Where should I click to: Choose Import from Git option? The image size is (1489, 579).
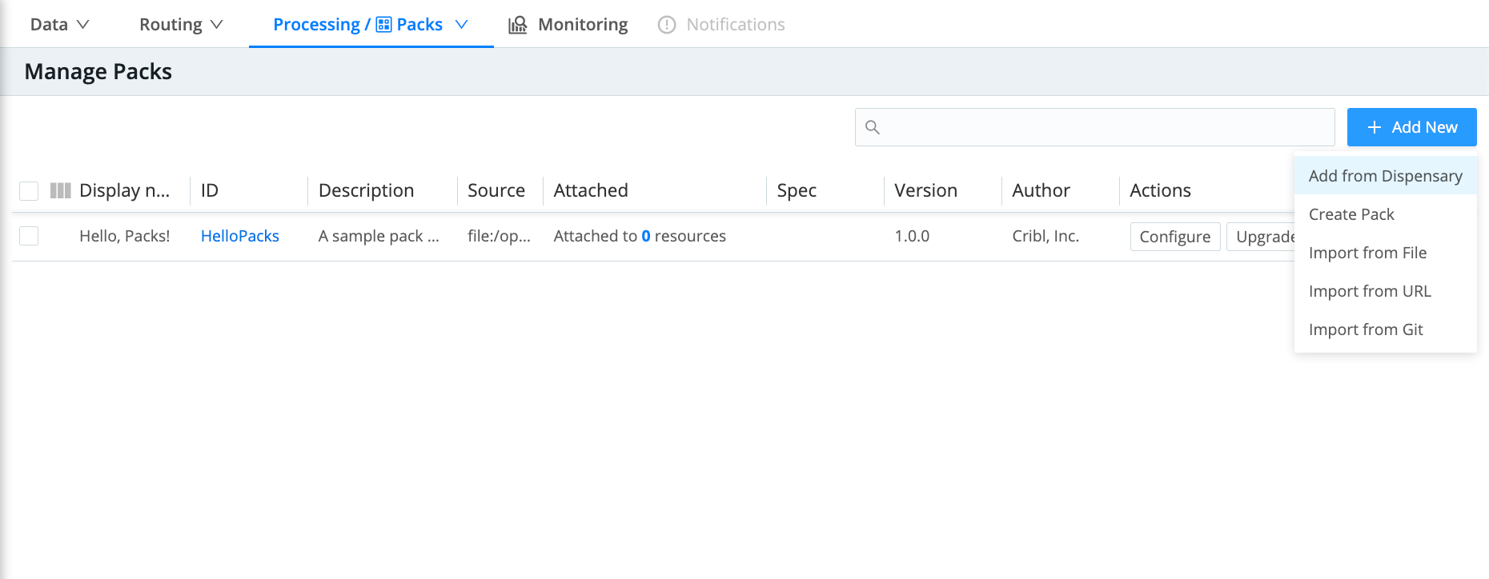click(x=1366, y=329)
